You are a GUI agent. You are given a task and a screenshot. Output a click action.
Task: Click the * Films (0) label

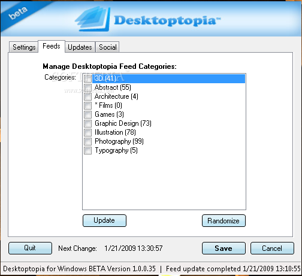[108, 105]
